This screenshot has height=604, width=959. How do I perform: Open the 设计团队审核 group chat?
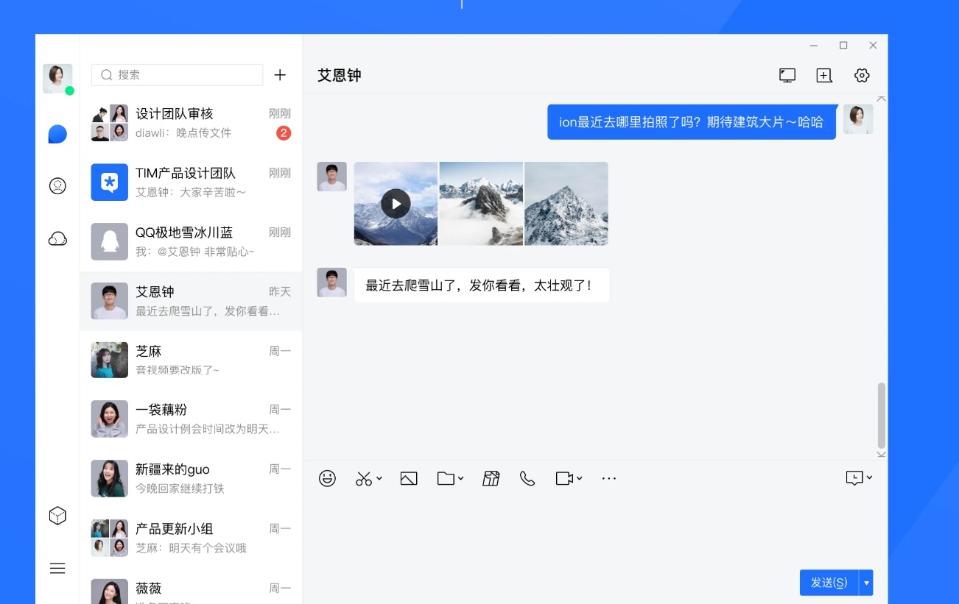(191, 123)
